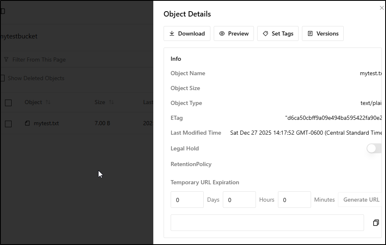Toggle the Legal Hold switch

coord(374,148)
